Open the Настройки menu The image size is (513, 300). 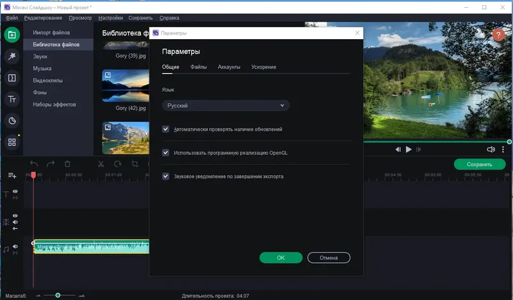pos(110,18)
